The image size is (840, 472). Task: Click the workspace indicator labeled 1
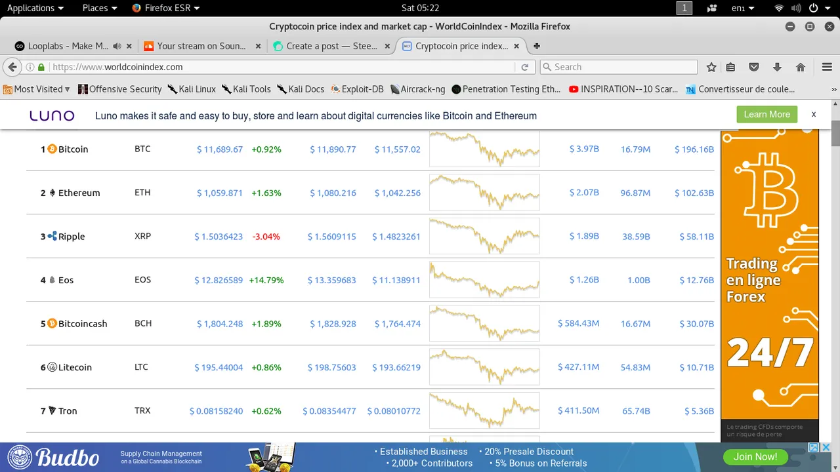click(x=684, y=8)
